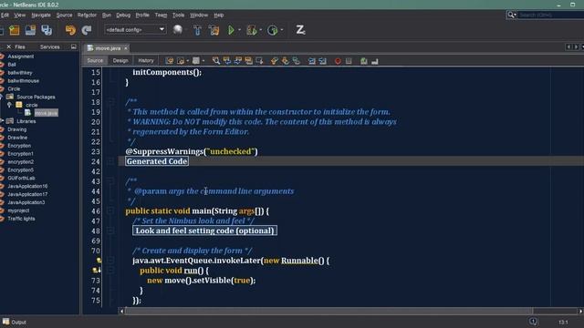Click the Open Project toolbar icon
Image resolution: width=584 pixels, height=328 pixels.
tap(30, 30)
